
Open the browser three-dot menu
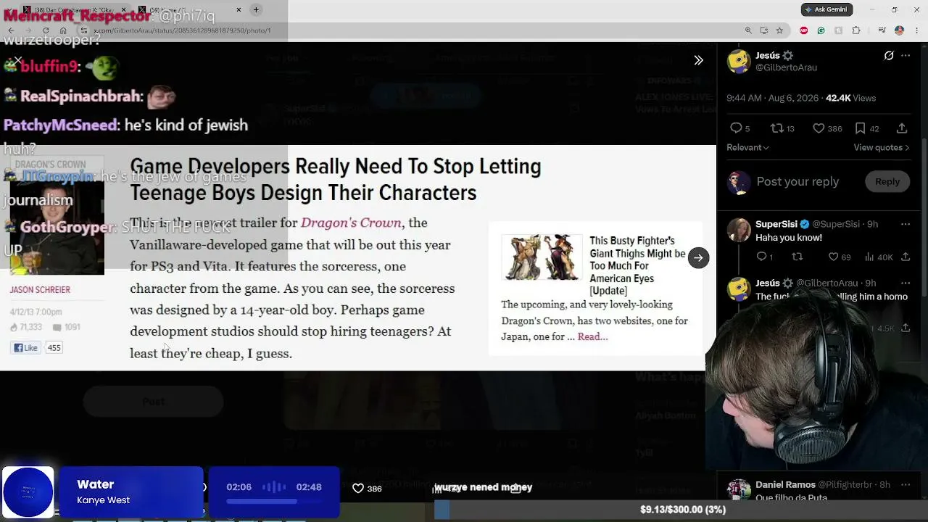coord(916,30)
